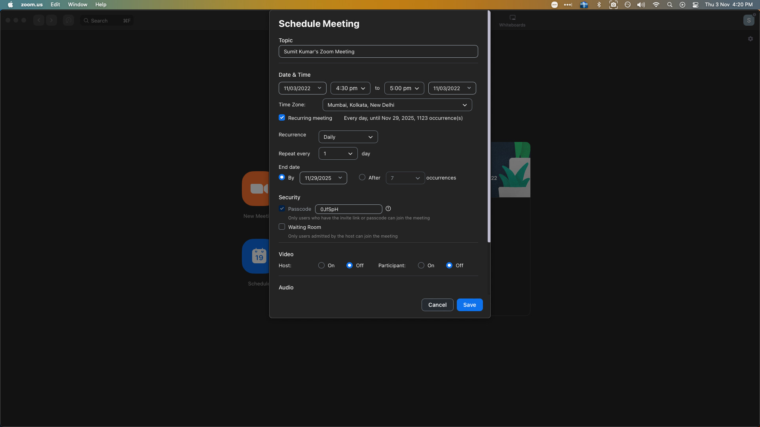
Task: Expand the Recurrence Daily dropdown
Action: [x=348, y=137]
